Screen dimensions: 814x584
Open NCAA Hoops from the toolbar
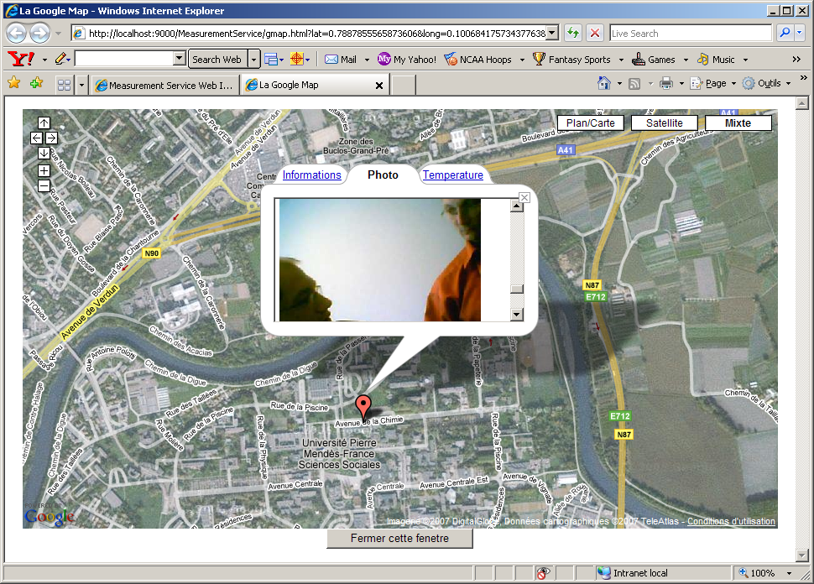(x=478, y=60)
